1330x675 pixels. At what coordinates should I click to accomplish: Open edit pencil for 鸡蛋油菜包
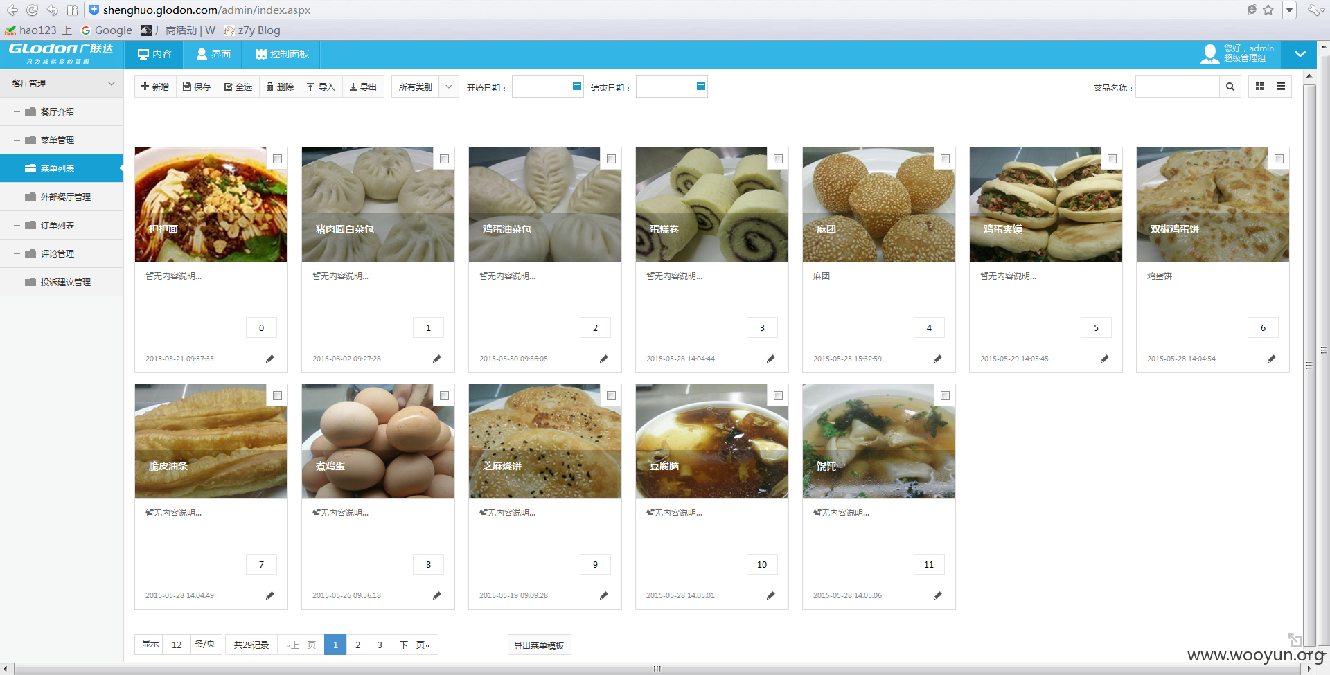(604, 359)
